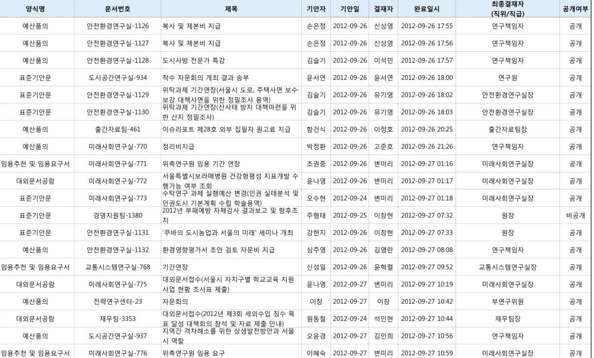Select document number 안전환경연구실-1129
This screenshot has height=358, width=594.
pos(118,95)
